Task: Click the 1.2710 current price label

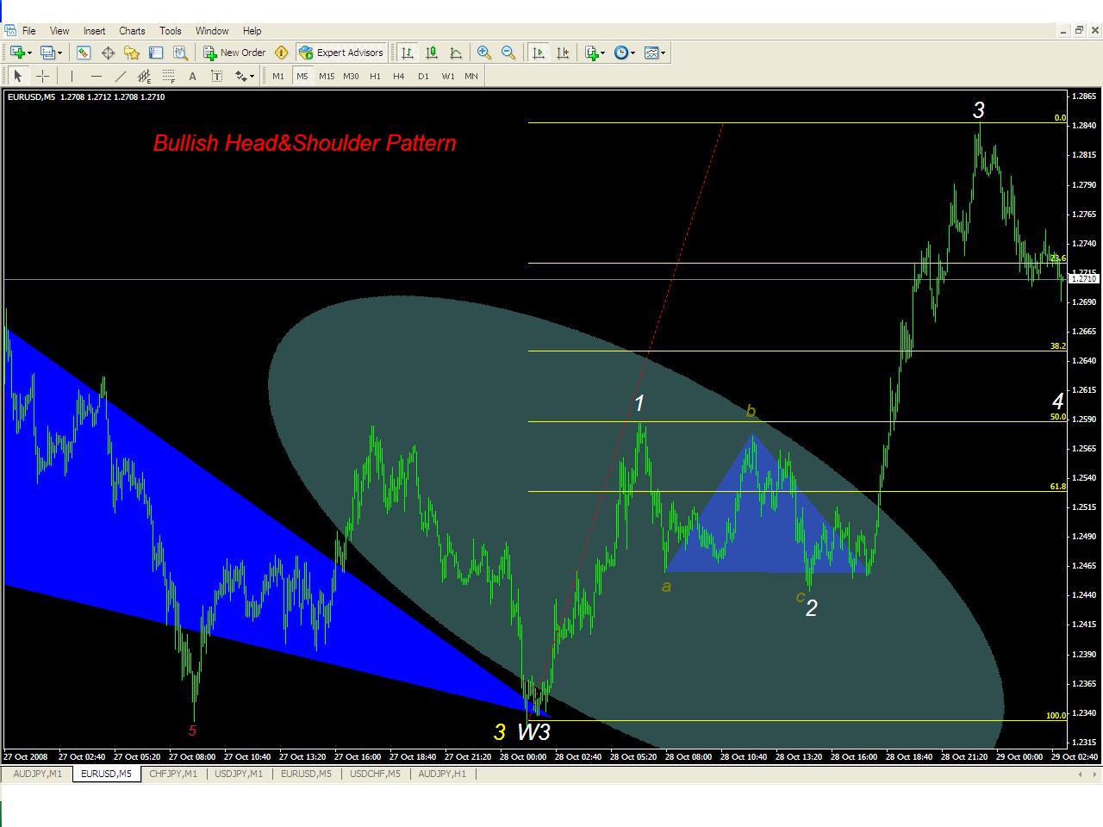Action: (x=1084, y=279)
